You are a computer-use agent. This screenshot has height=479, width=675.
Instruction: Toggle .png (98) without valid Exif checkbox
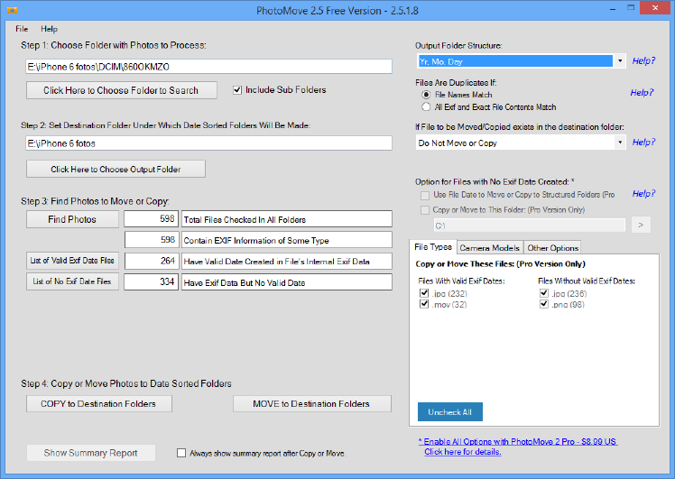[544, 304]
